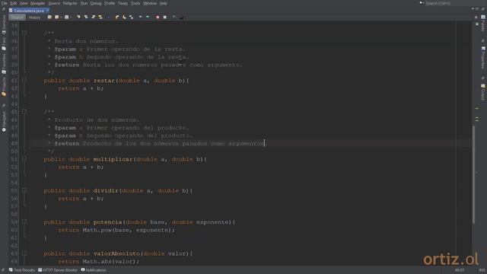
Task: Click the Comment toolbar icon
Action: coord(174,17)
